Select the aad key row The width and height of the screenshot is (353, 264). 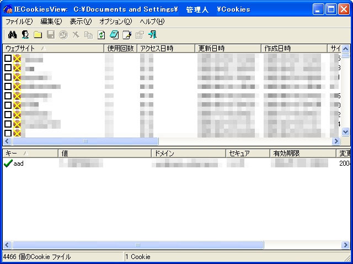[176, 163]
